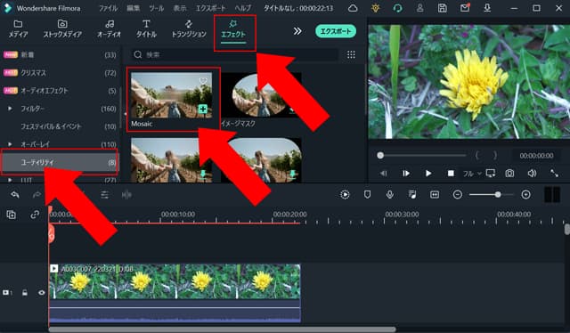Play the preview video

click(428, 174)
